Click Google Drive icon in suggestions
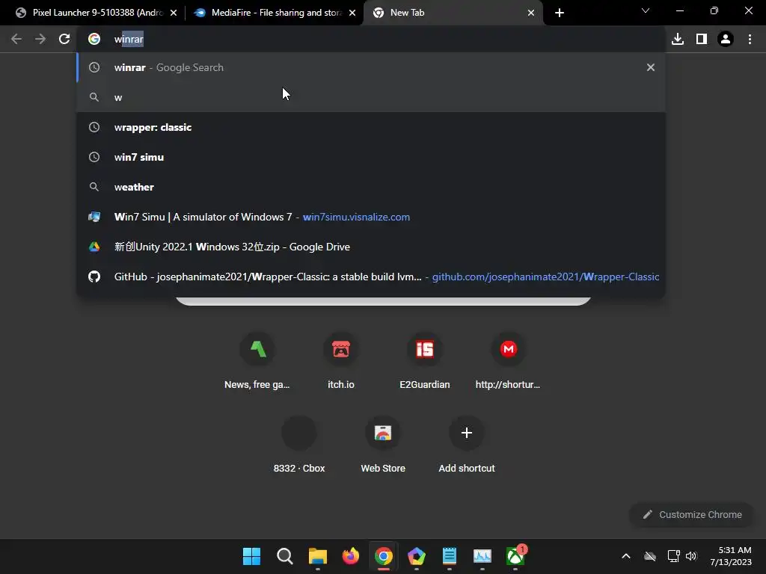 pos(94,247)
